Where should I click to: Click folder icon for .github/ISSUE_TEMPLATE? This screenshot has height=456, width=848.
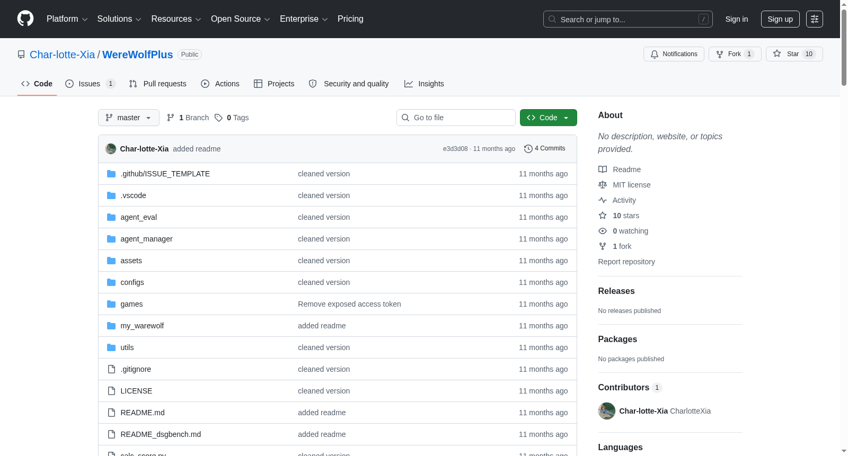tap(111, 174)
